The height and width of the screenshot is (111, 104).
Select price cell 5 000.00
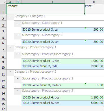94,103
